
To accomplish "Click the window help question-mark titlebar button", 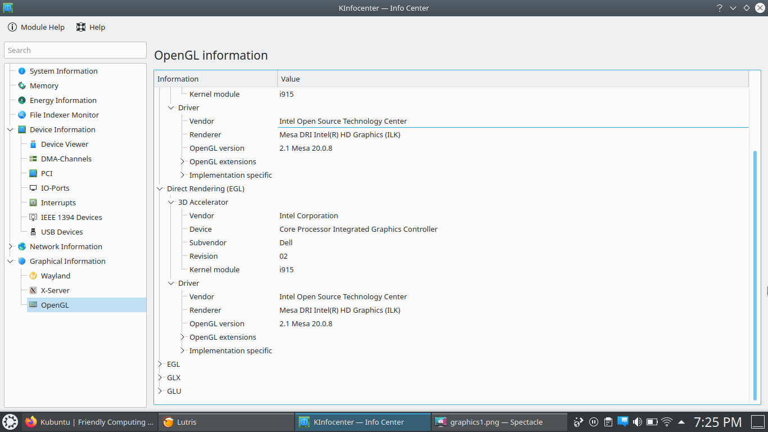I will [720, 8].
